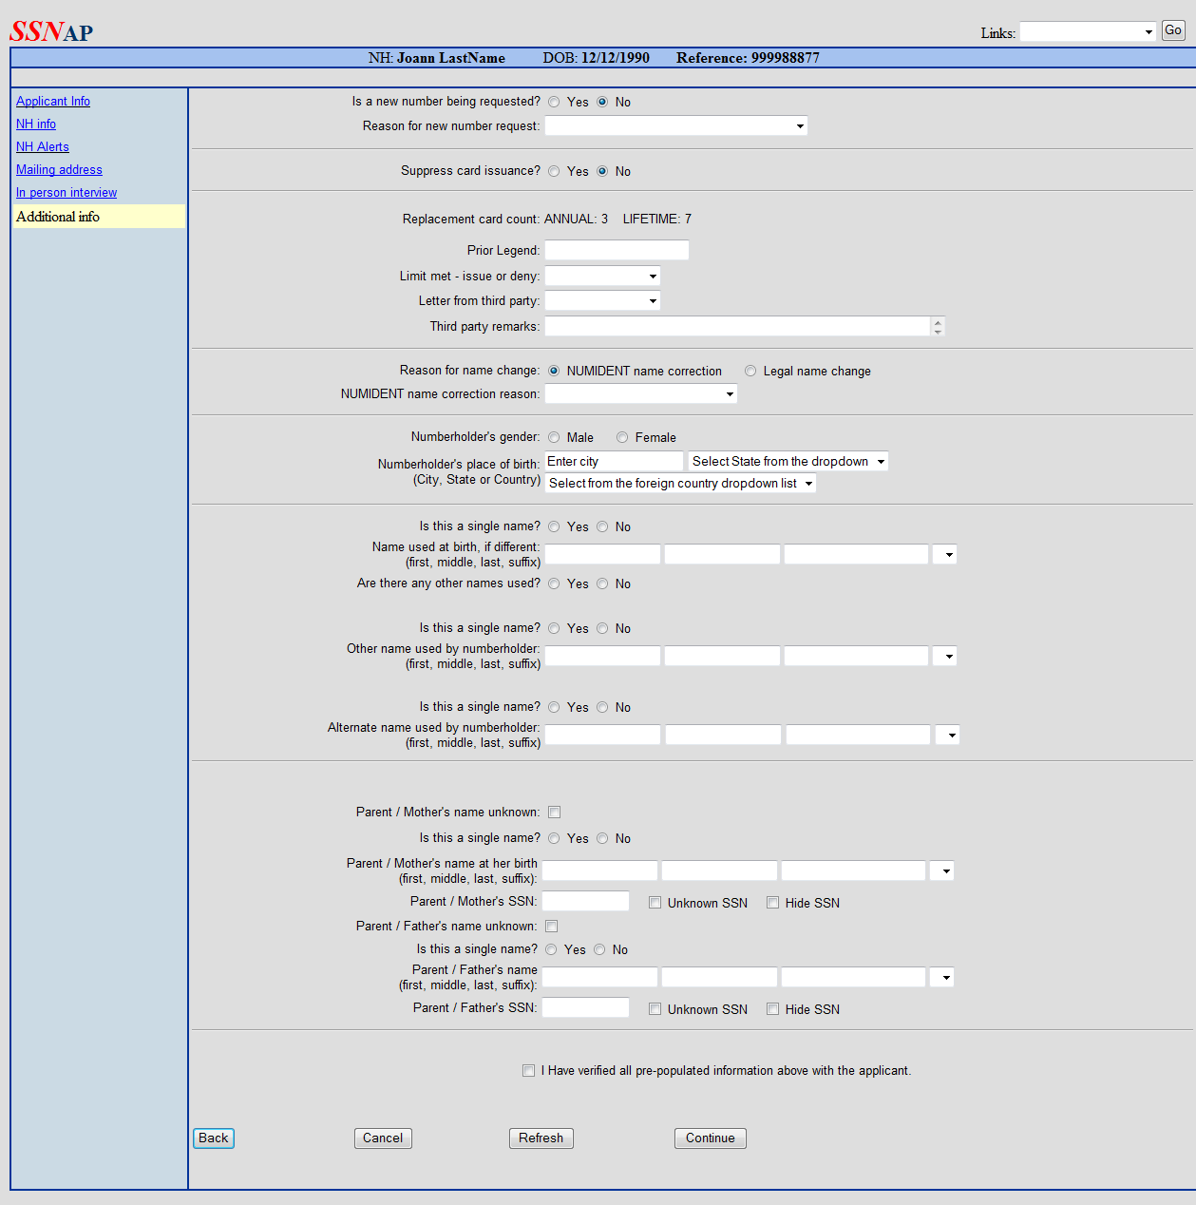Click middle name field of alternate name
1196x1205 pixels.
723,735
